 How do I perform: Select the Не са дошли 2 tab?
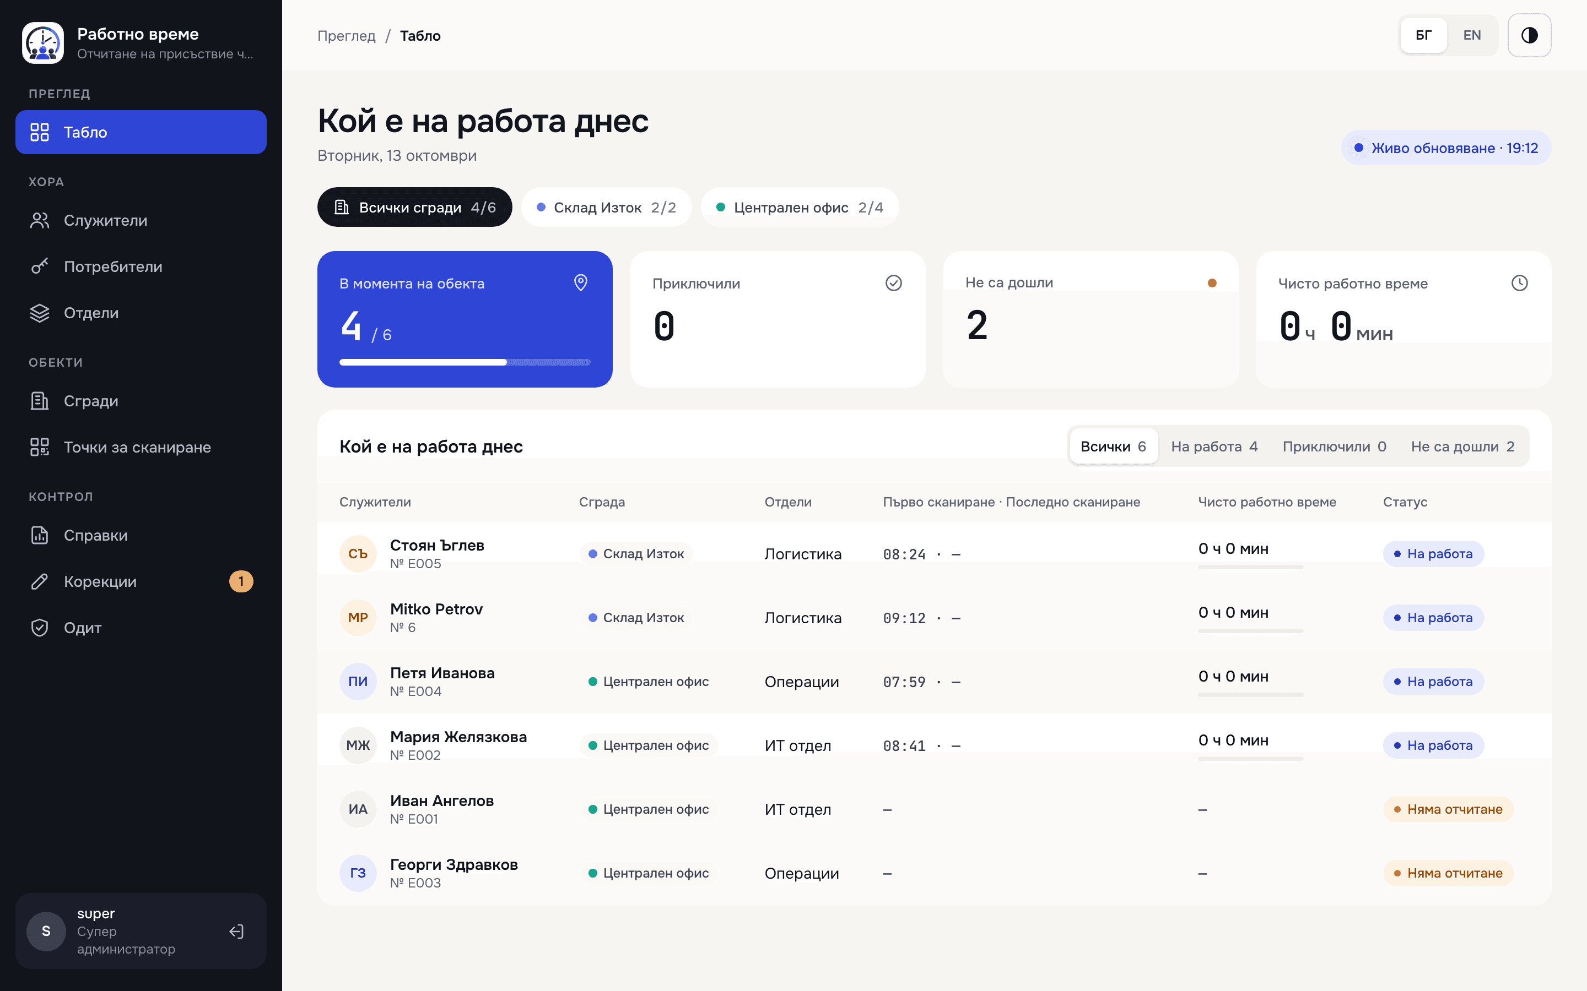click(x=1462, y=447)
